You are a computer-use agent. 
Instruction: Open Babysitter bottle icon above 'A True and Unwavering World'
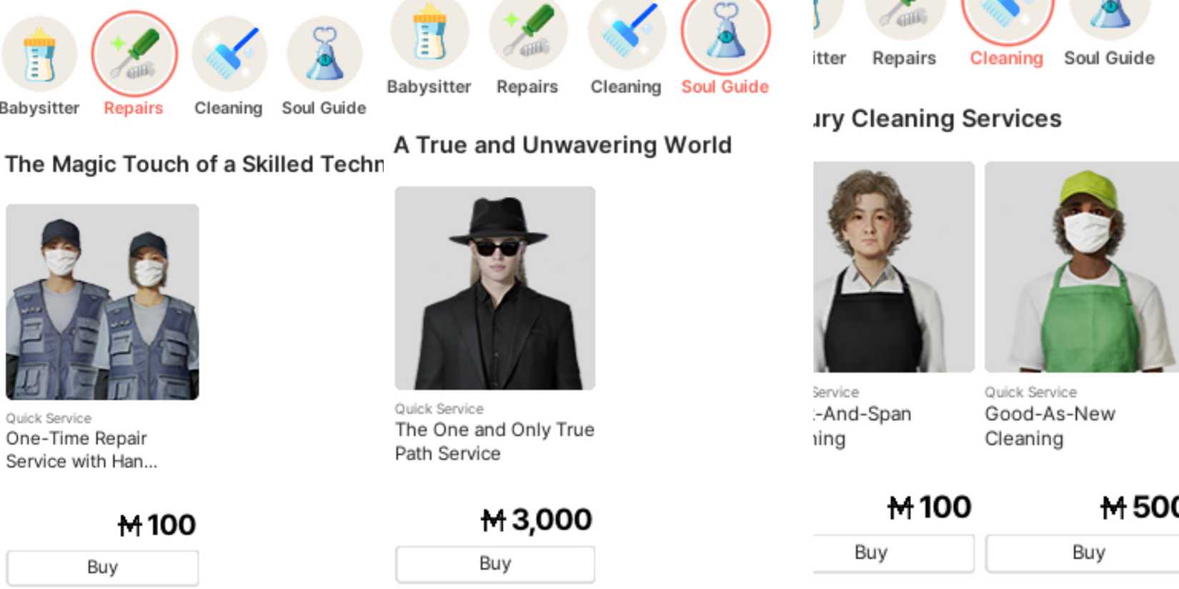coord(429,32)
